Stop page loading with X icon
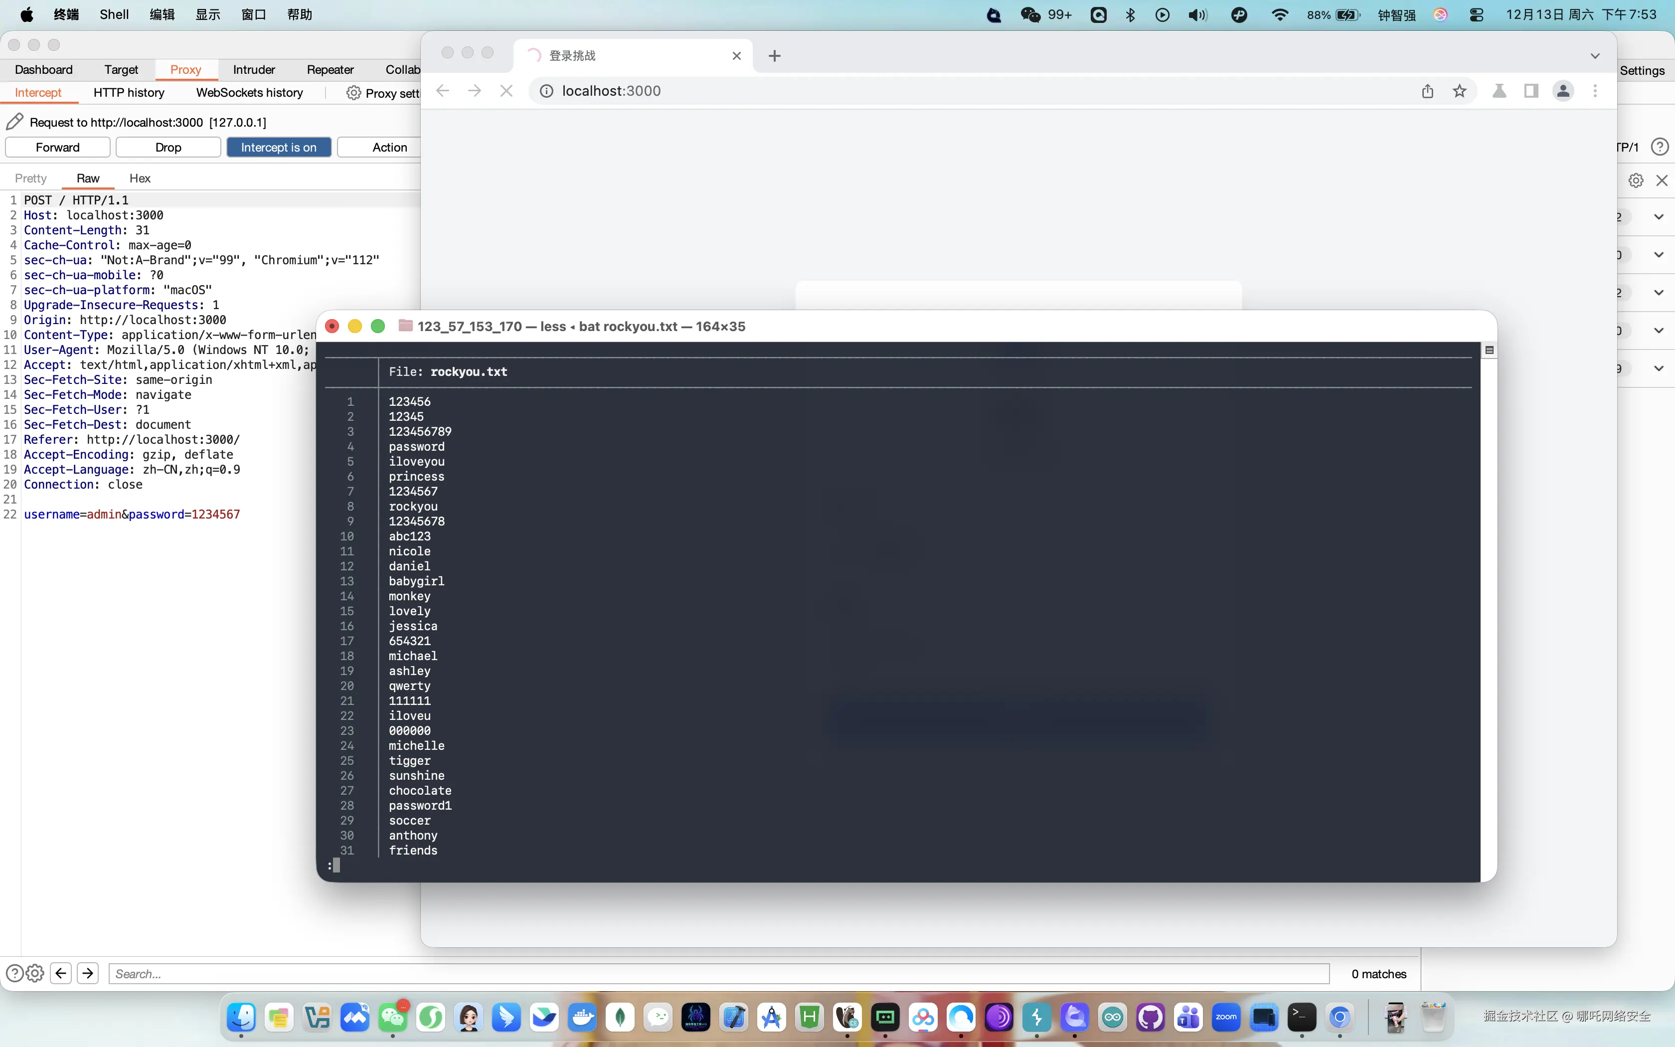Screen dimensions: 1675x1047 tap(506, 91)
